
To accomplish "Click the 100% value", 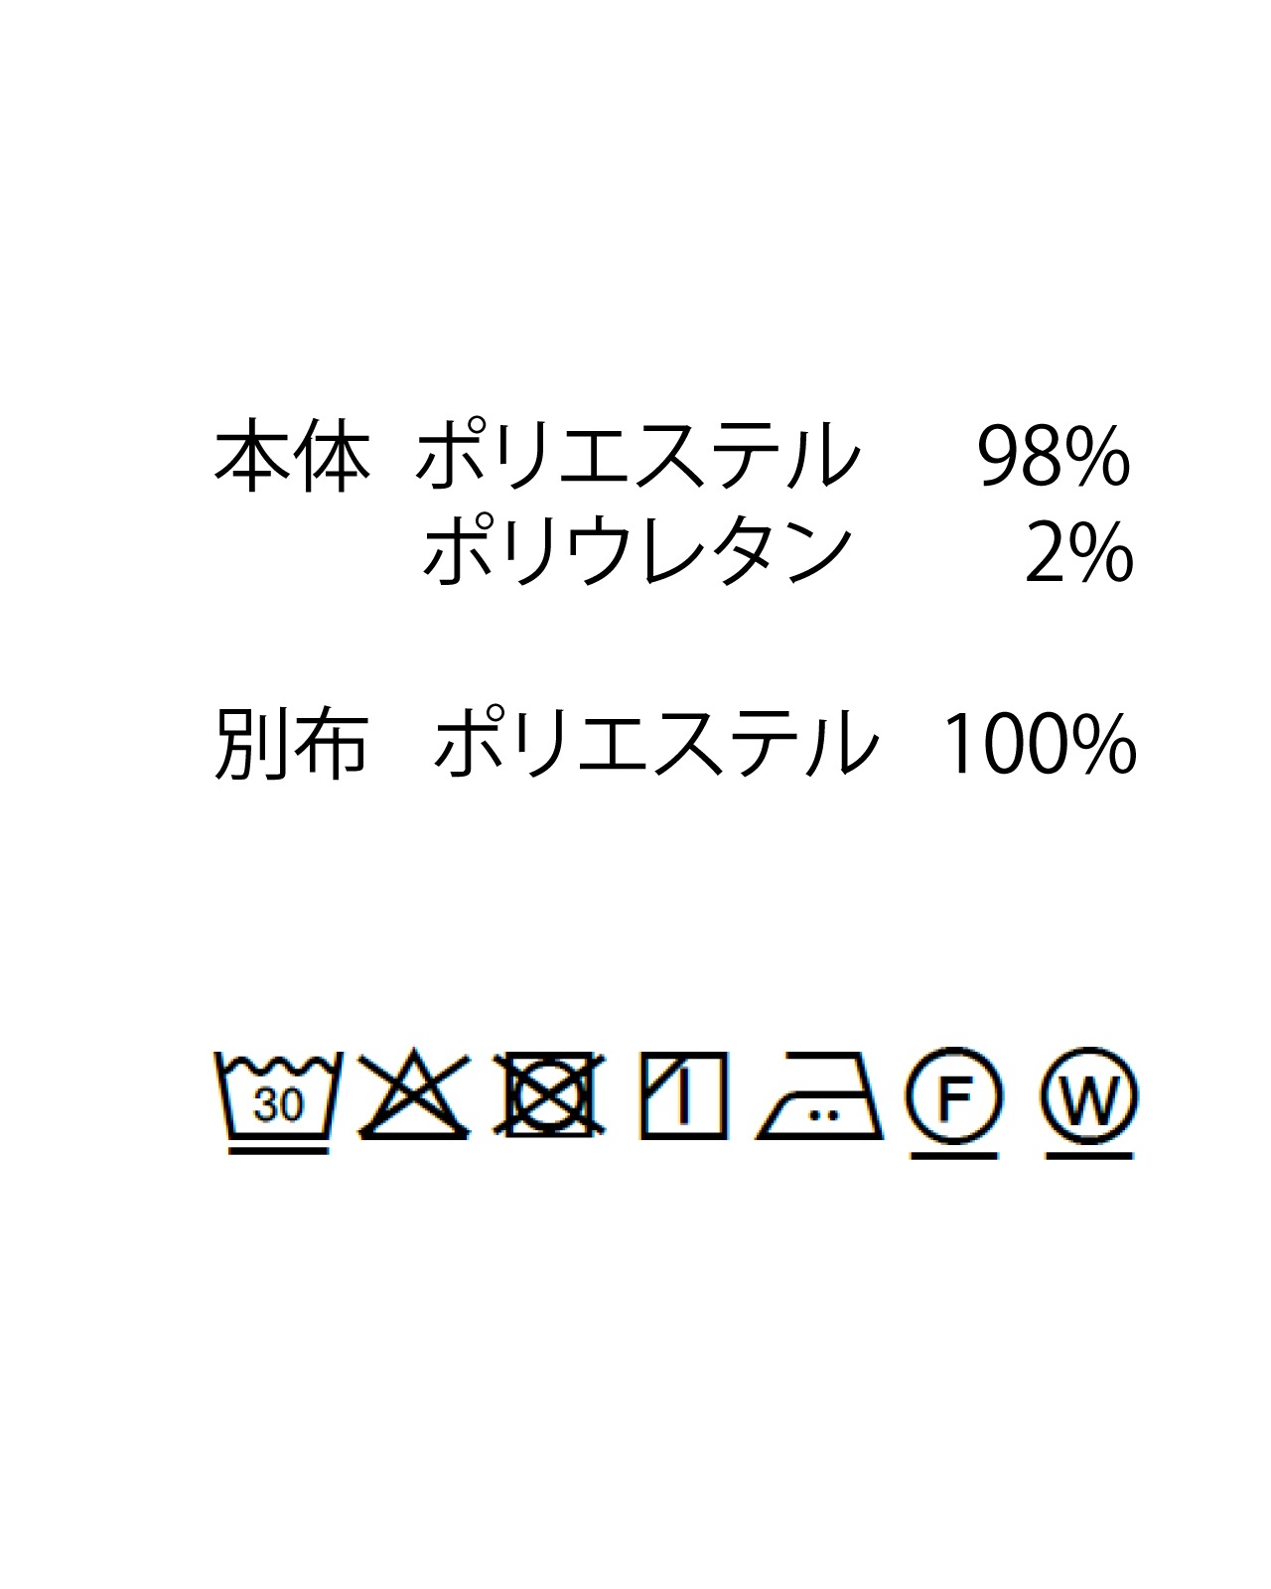I will 1036,745.
